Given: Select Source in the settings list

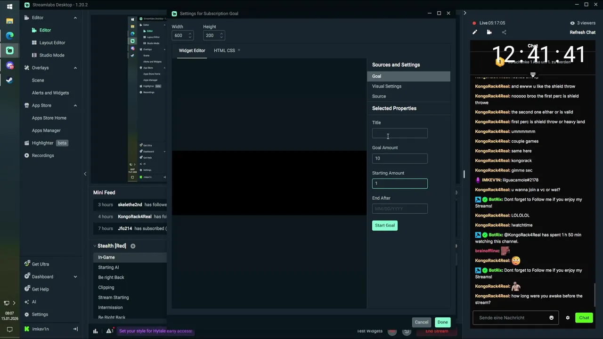Looking at the screenshot, I should point(408,96).
